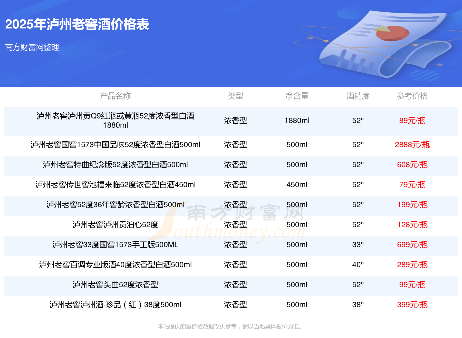Click the price 2888元/瓶

click(x=412, y=145)
